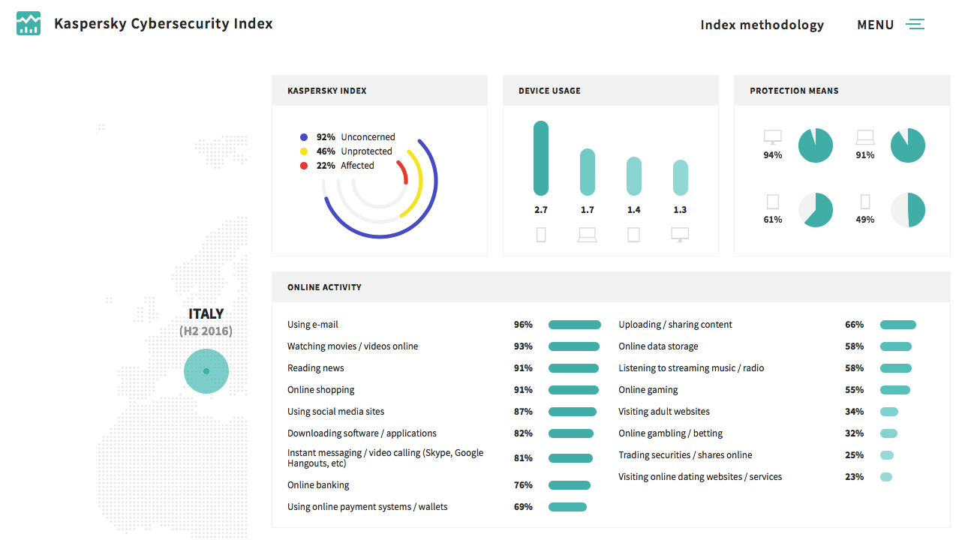This screenshot has width=956, height=540.
Task: Click the Online gaming 55% bar
Action: (x=895, y=390)
